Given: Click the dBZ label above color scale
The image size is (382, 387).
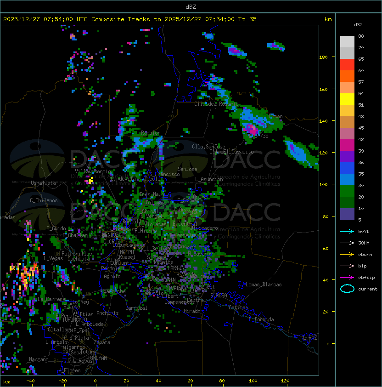Looking at the screenshot, I should [358, 25].
